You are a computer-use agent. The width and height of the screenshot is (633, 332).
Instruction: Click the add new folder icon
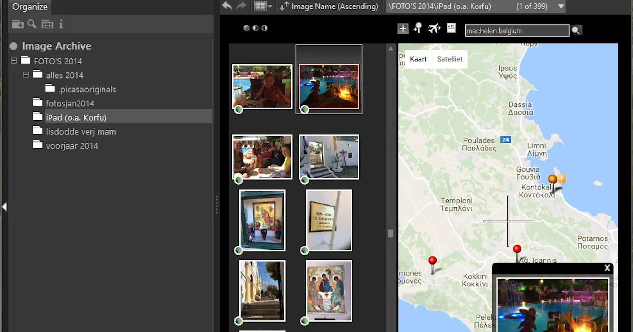pyautogui.click(x=18, y=24)
